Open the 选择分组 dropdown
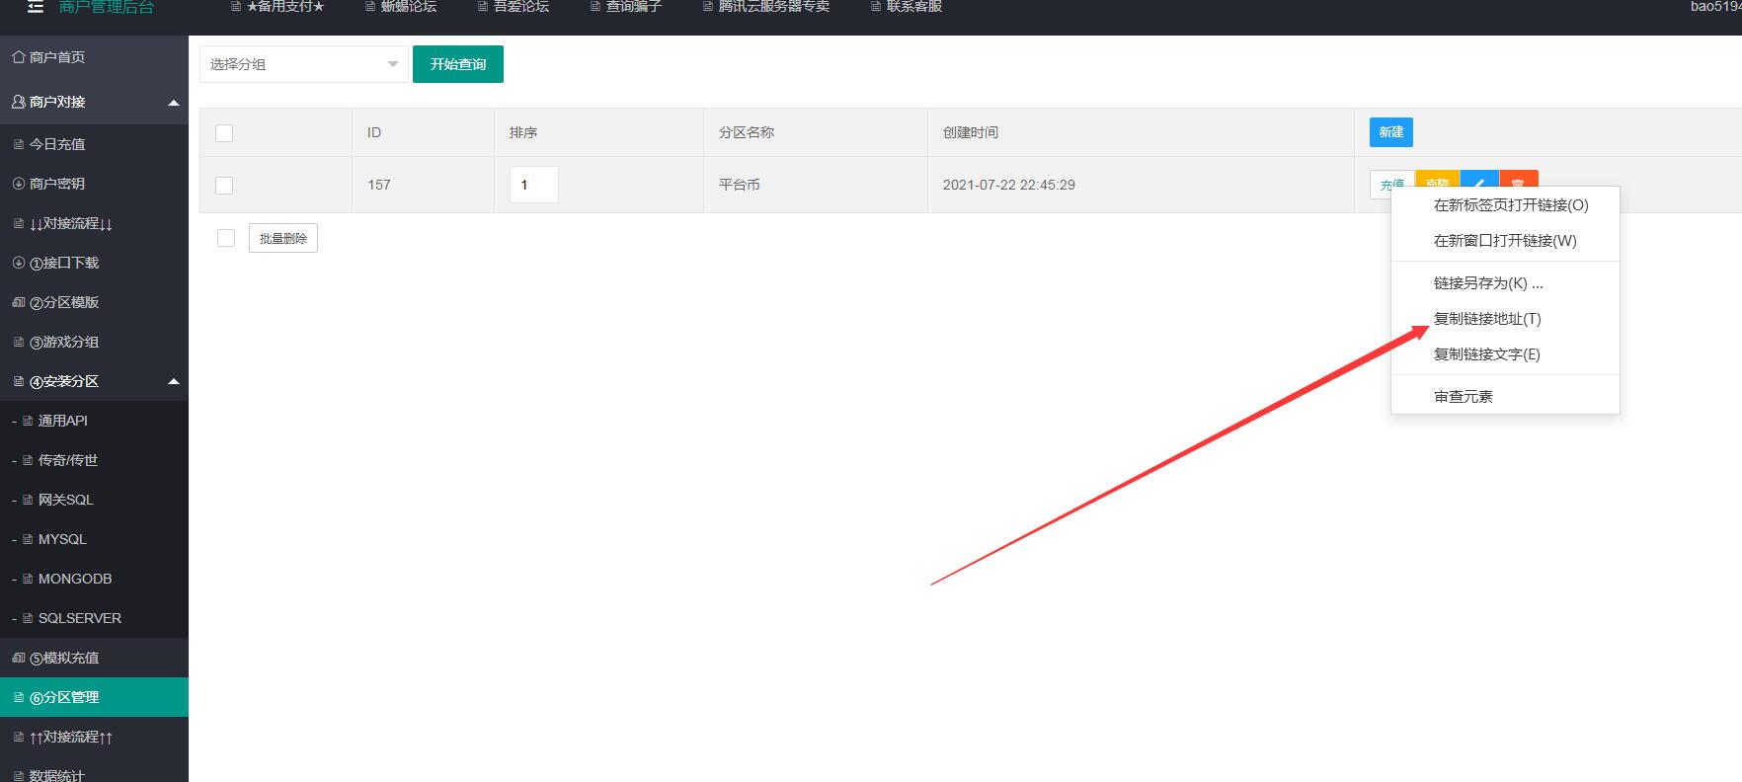The width and height of the screenshot is (1742, 782). [x=303, y=64]
